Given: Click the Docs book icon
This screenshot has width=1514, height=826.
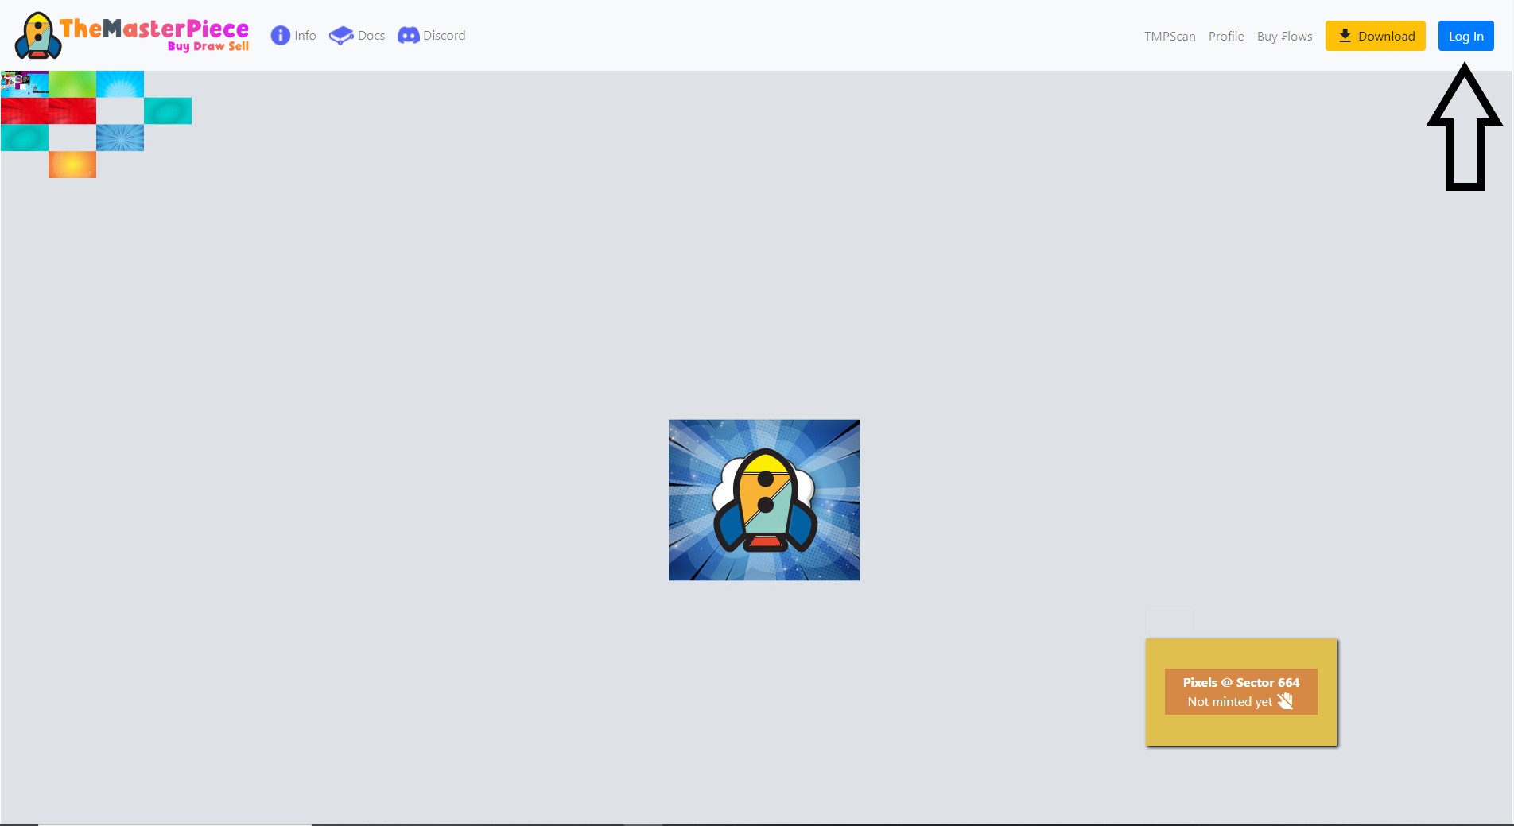Looking at the screenshot, I should tap(341, 36).
